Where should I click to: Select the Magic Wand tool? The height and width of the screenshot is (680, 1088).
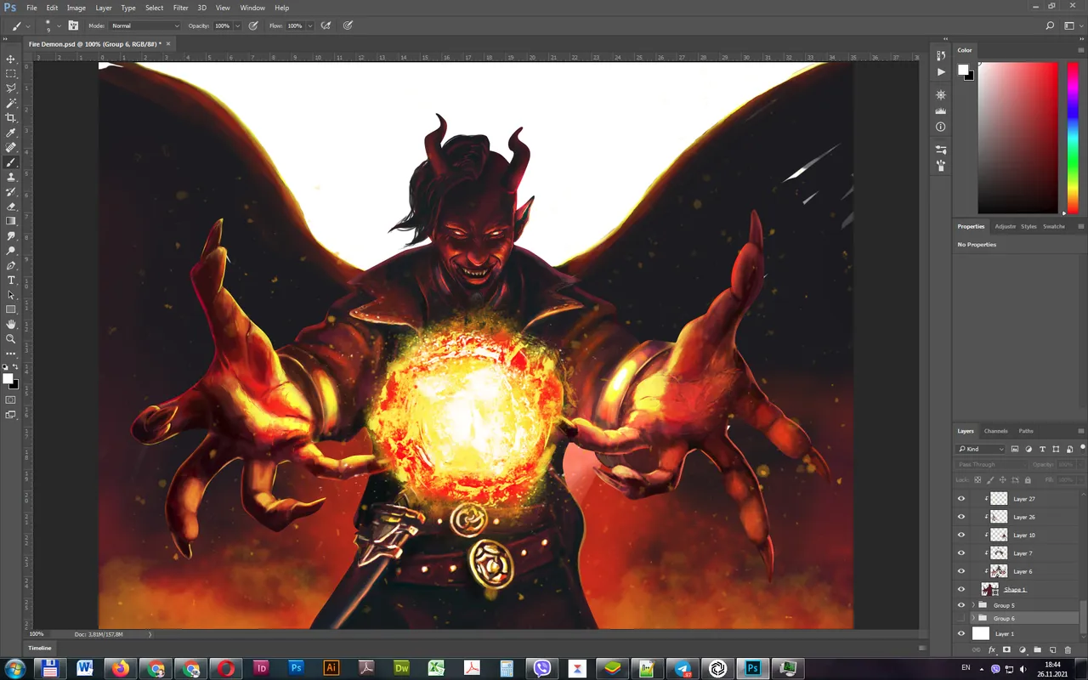coord(11,103)
